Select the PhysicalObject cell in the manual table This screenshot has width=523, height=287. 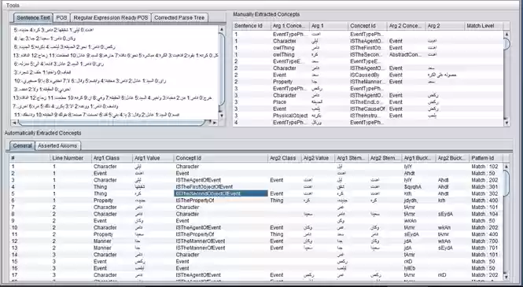click(x=290, y=116)
